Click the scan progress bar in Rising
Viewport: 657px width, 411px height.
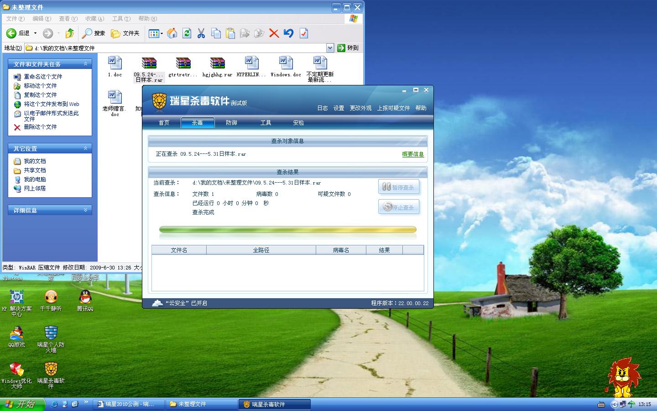click(287, 230)
